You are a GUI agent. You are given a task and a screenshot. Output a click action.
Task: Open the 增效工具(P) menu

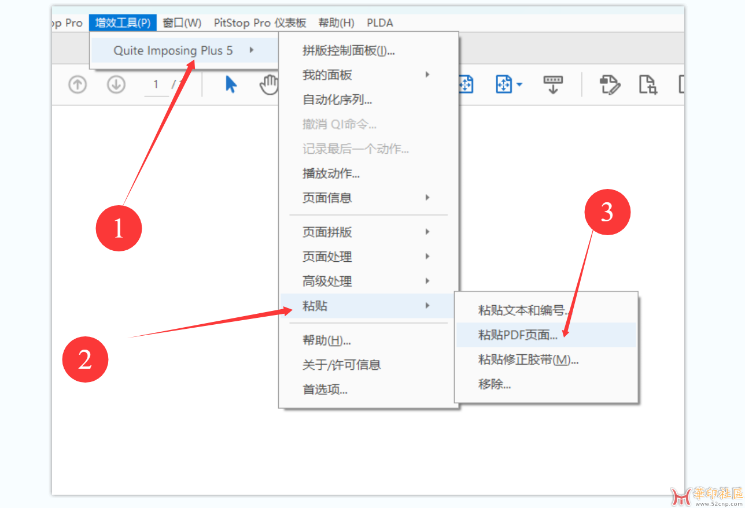click(x=123, y=23)
